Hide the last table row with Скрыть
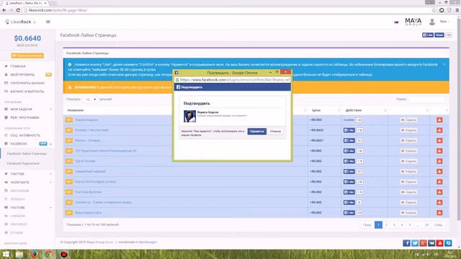The width and height of the screenshot is (461, 259). tap(408, 213)
